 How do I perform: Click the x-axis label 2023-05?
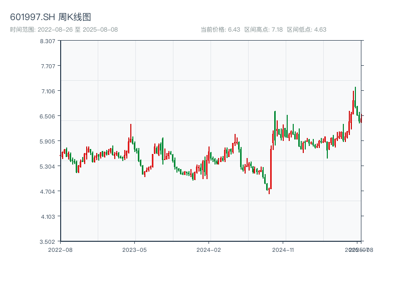point(134,250)
